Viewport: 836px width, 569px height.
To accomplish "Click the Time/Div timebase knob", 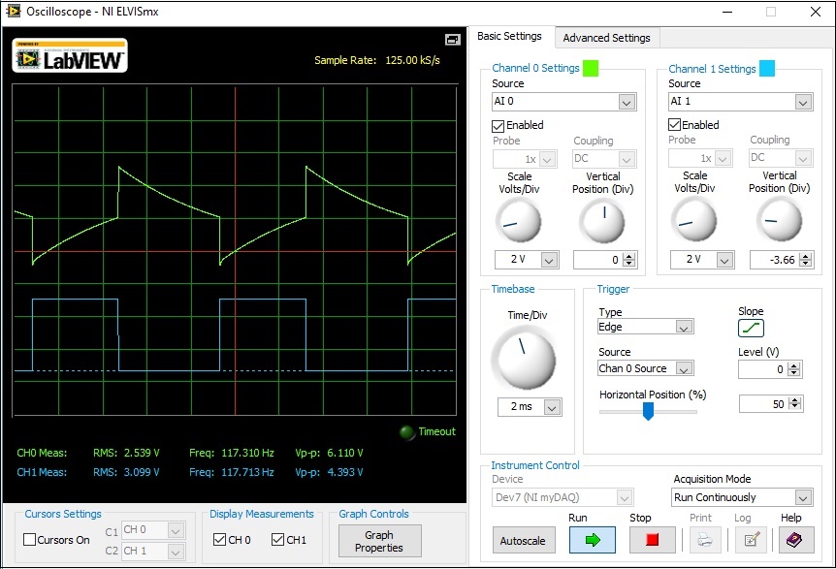I will (x=525, y=358).
